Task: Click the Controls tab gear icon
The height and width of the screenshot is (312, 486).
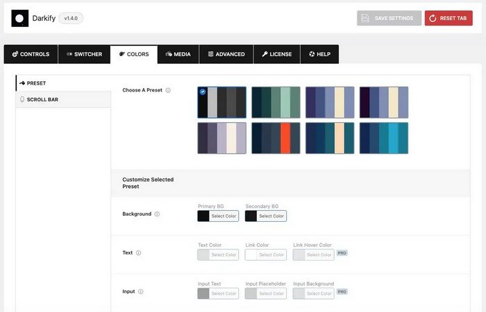Action: point(15,54)
